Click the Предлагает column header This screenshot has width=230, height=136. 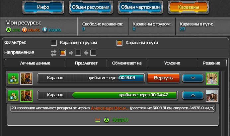point(86,63)
